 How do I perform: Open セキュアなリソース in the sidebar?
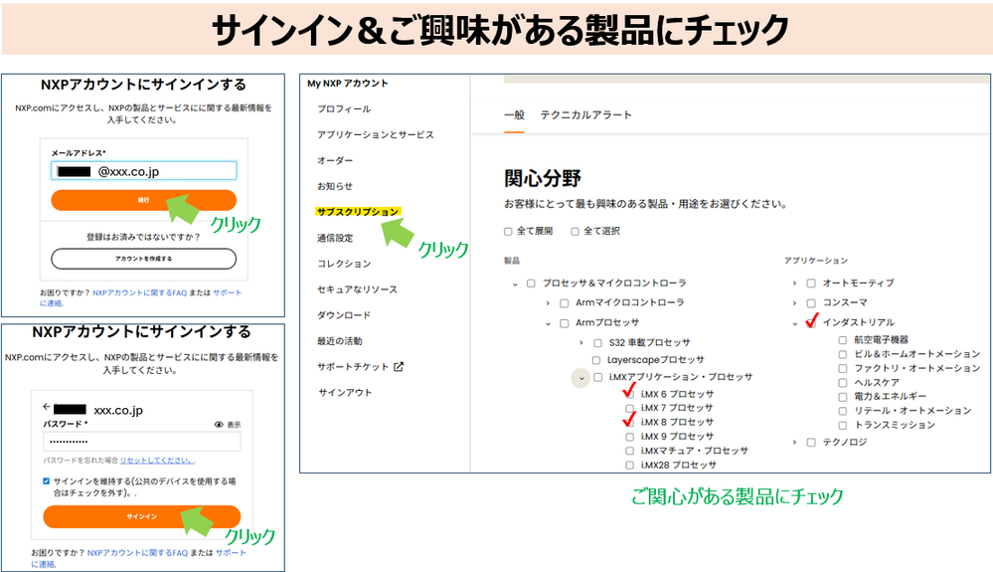point(357,289)
